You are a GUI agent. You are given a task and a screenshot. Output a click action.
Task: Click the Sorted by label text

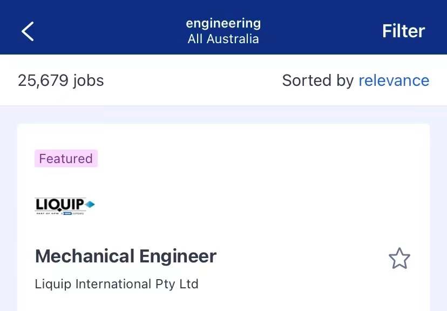click(318, 80)
